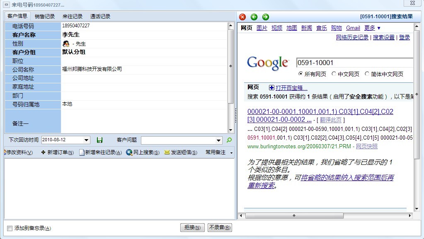Click the 修改资料(V) toolbar button
The image size is (424, 239).
point(19,152)
